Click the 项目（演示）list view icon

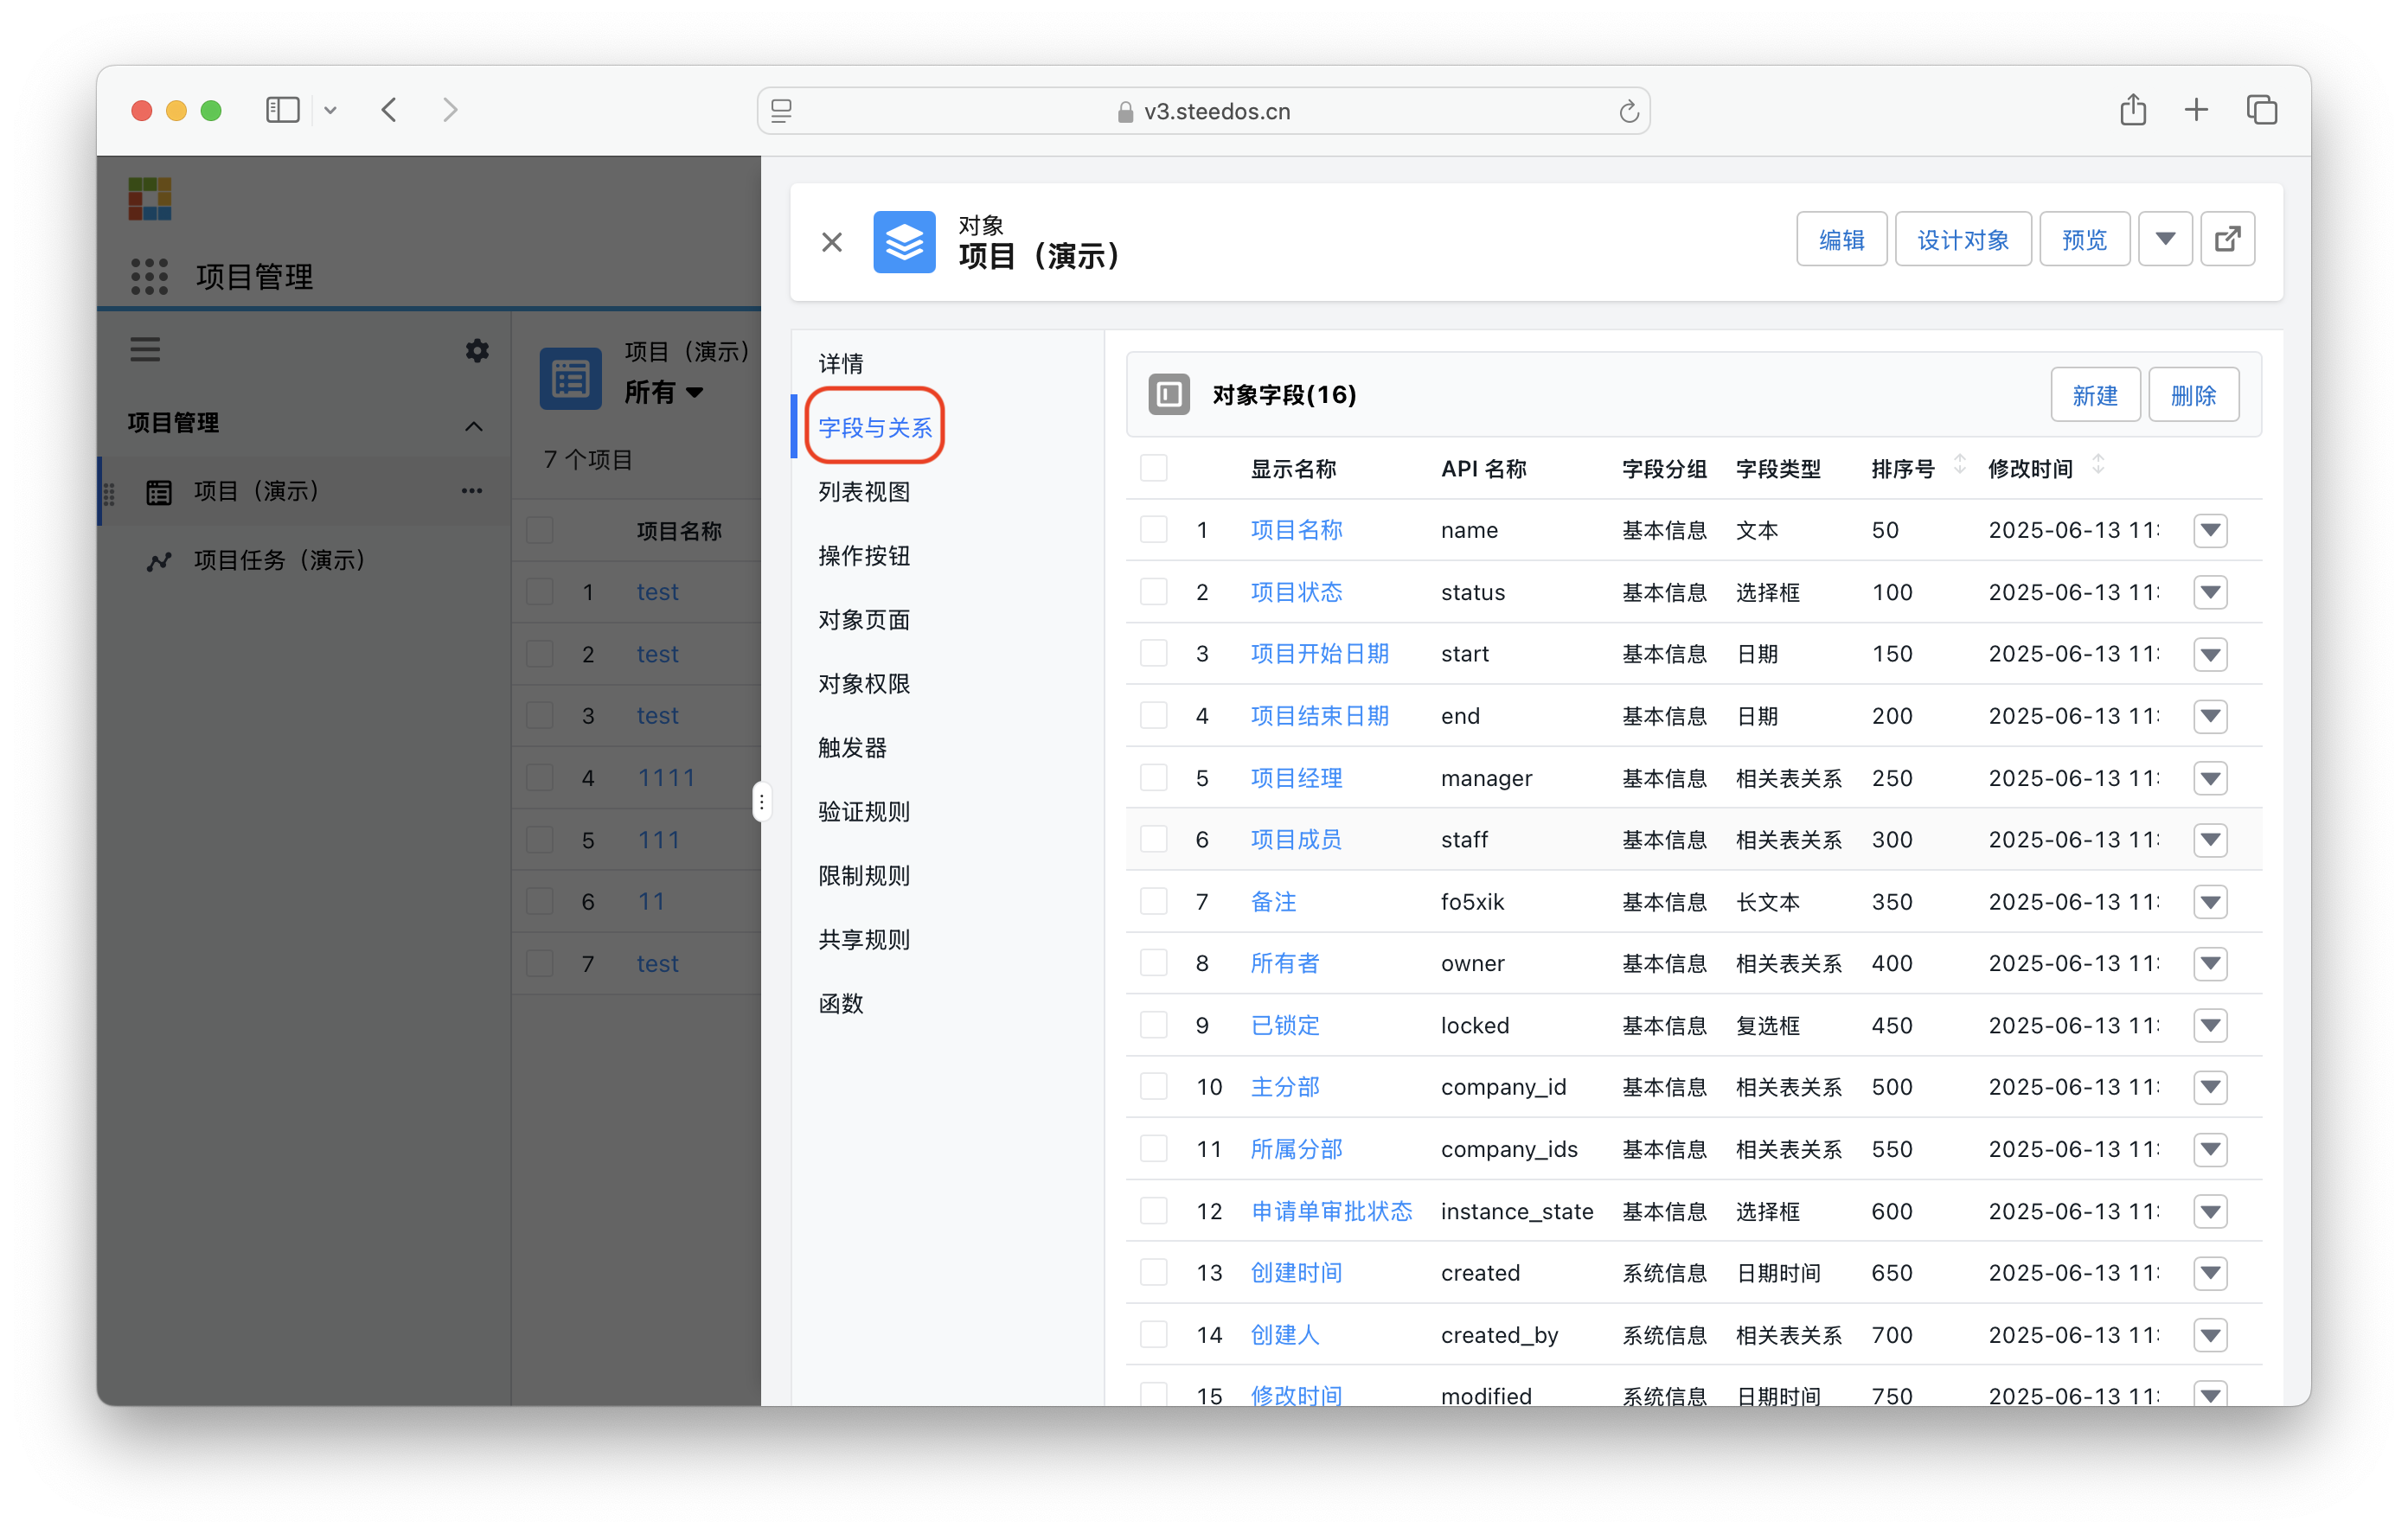pyautogui.click(x=570, y=378)
